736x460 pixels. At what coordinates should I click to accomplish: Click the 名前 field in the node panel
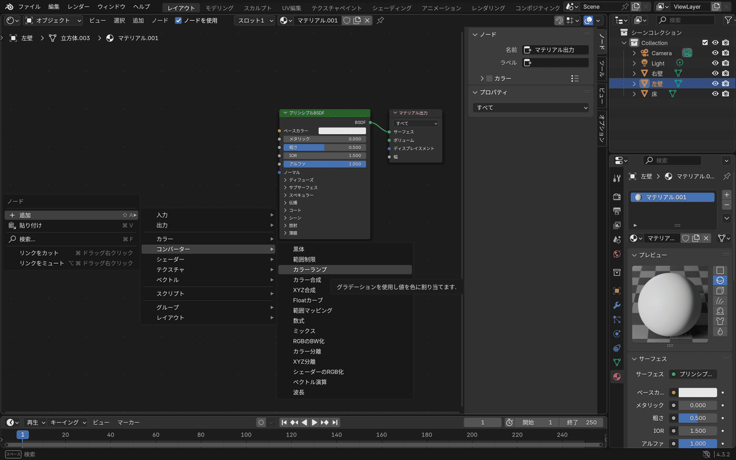556,50
